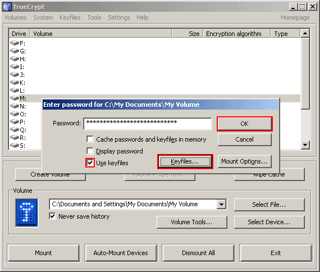Screen dimensions: 320x272
Task: Select drive H: icon in list
Action: click(15, 59)
